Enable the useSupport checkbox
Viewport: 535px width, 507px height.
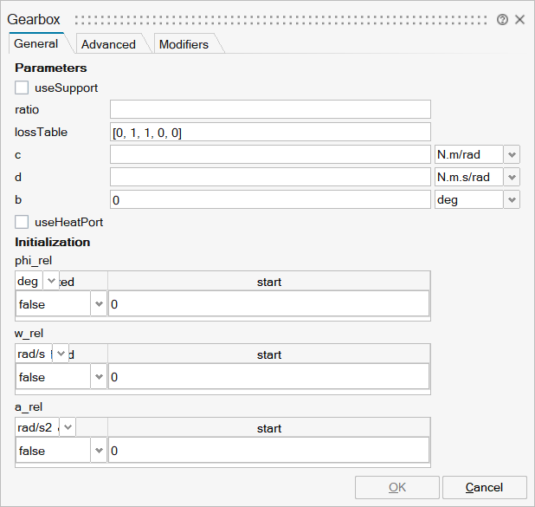pyautogui.click(x=22, y=88)
